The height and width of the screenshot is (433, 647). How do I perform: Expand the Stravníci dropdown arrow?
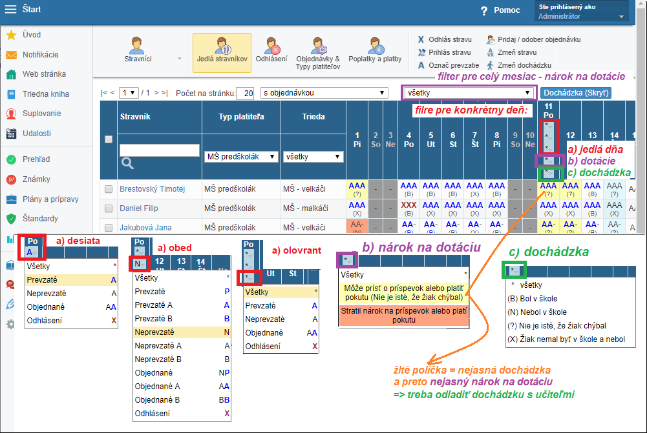point(180,59)
